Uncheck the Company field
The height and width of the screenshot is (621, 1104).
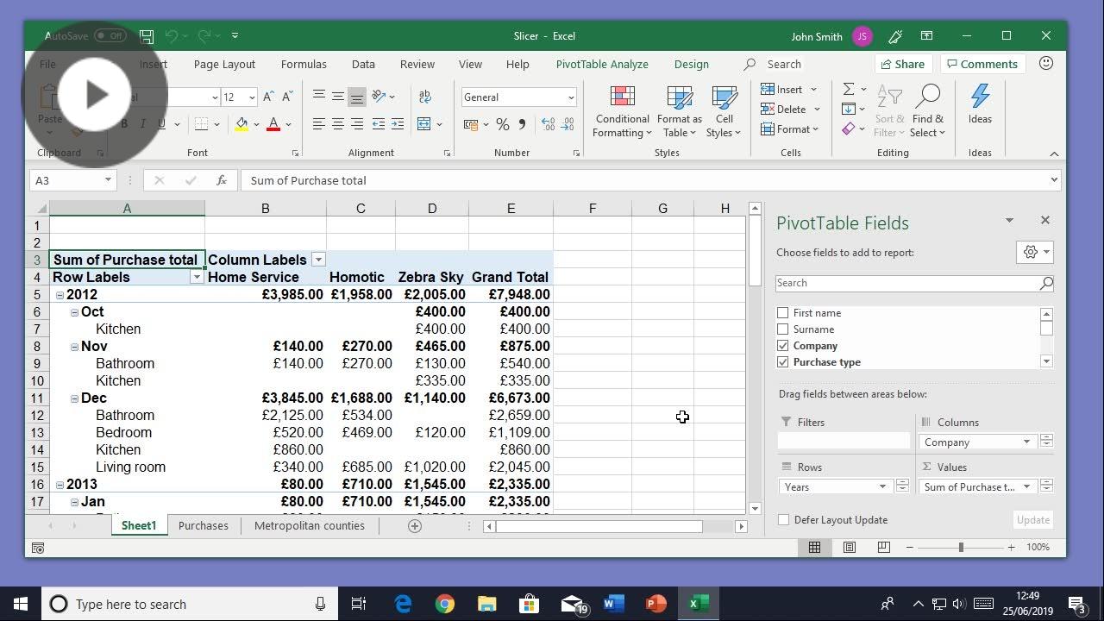783,346
